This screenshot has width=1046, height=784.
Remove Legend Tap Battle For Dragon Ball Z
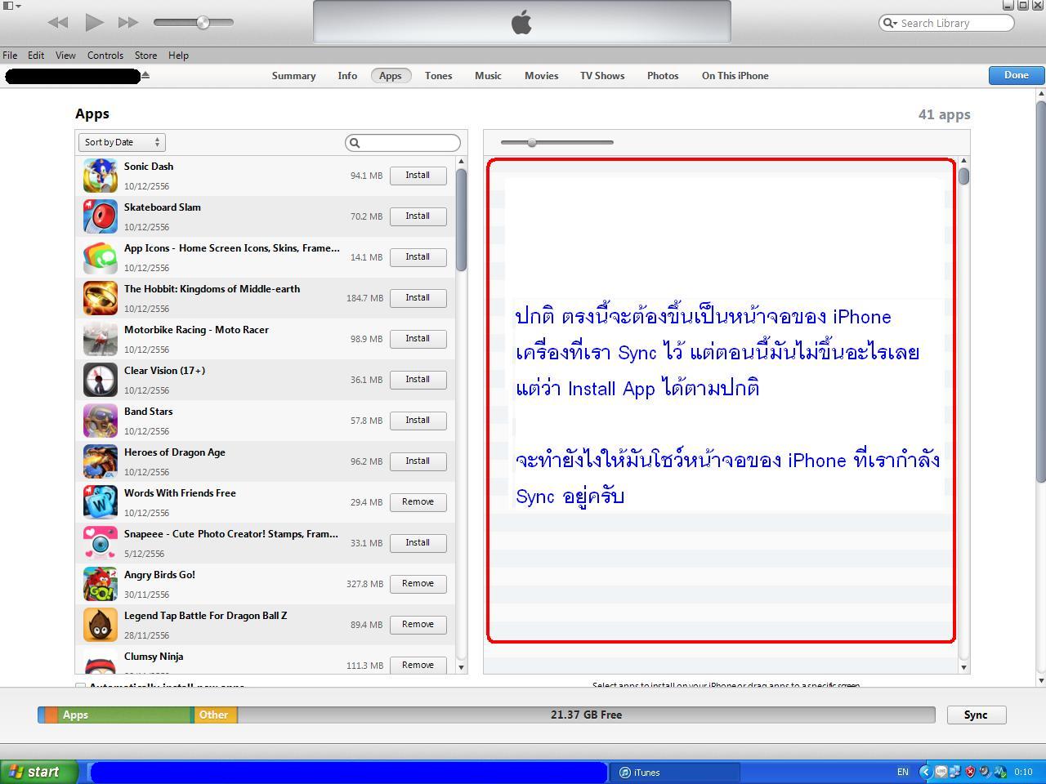418,625
